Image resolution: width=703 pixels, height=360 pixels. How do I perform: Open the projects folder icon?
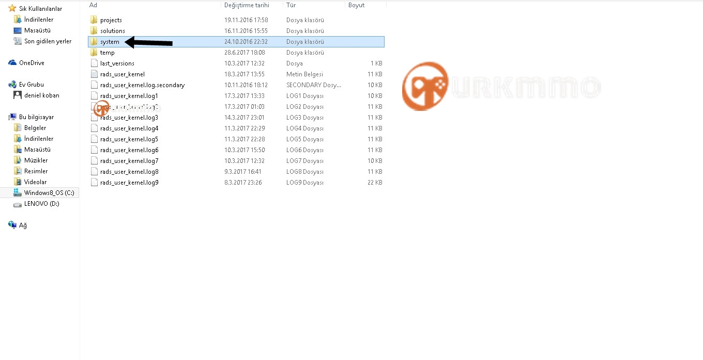point(94,20)
